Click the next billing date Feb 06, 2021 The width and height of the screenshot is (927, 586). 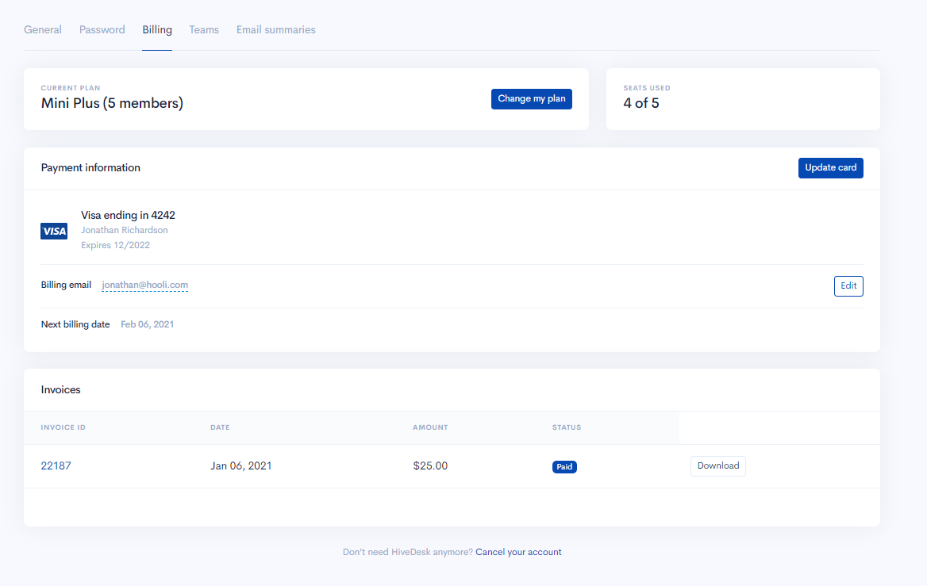click(147, 324)
